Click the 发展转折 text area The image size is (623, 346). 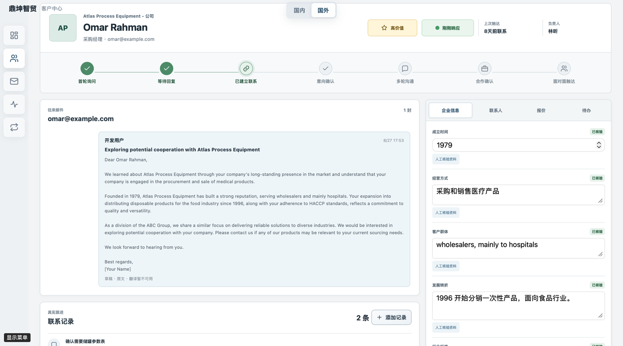(x=518, y=306)
